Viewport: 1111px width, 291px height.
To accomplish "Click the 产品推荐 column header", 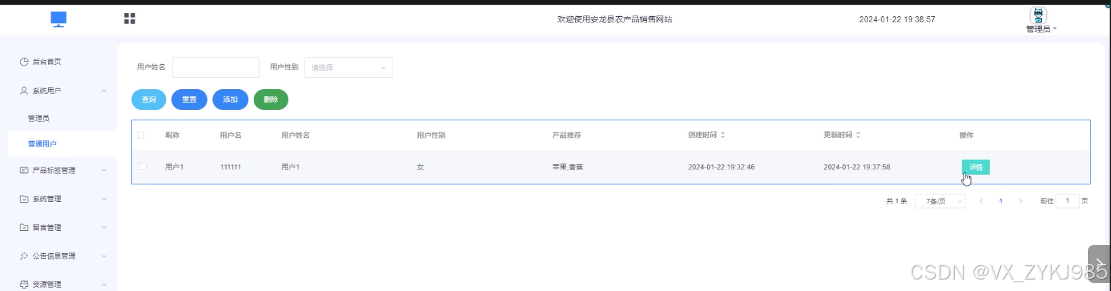I will click(566, 135).
